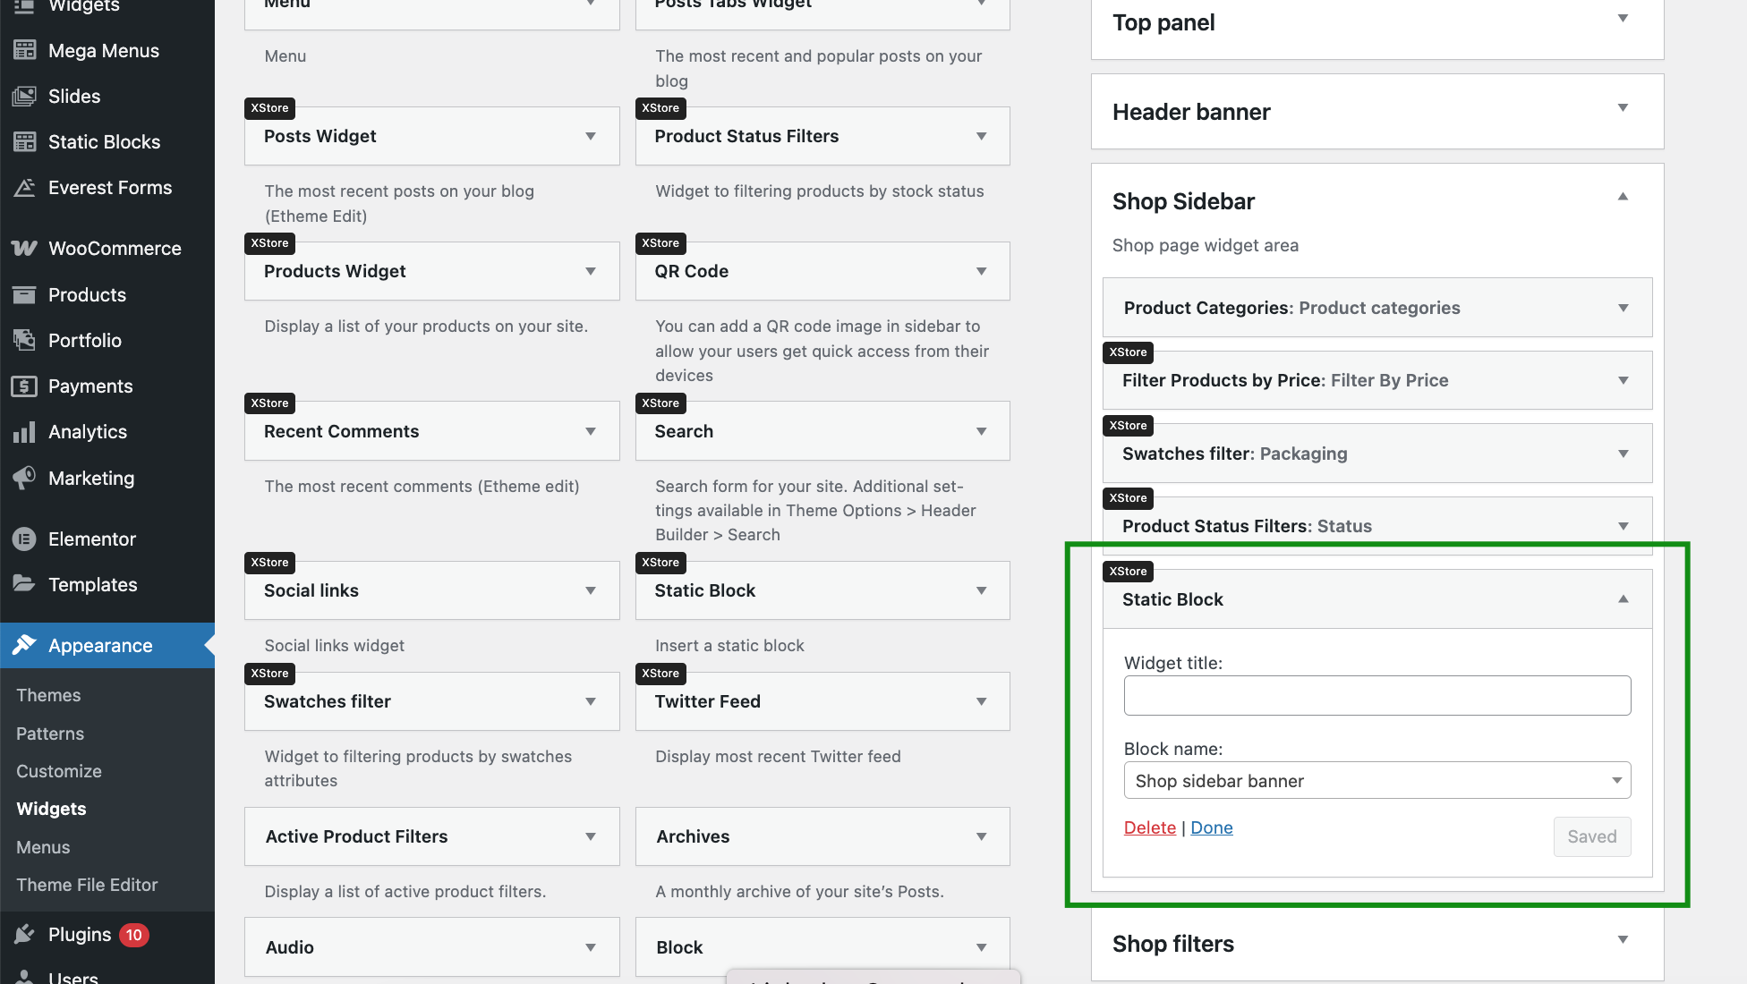Click the Plugins plug icon
The height and width of the screenshot is (984, 1747).
[x=24, y=934]
